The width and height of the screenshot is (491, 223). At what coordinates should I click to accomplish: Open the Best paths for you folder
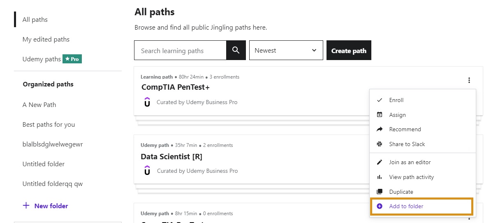(x=49, y=124)
